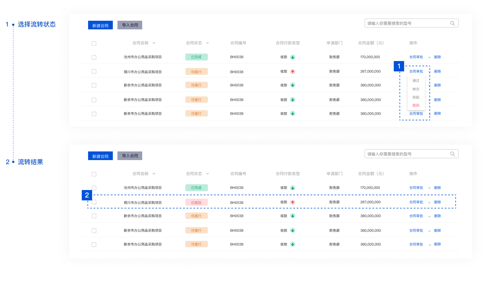Expand 合同状态 column filter in step 2 panel
Screen dimensions: 502x281
coord(208,174)
